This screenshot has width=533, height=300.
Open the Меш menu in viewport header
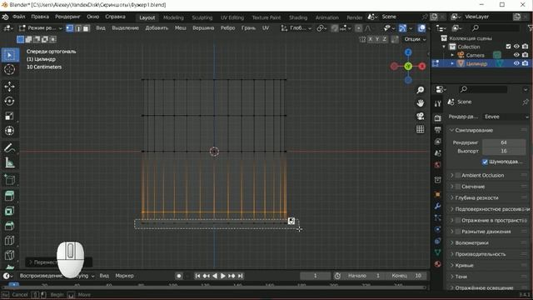pos(181,28)
